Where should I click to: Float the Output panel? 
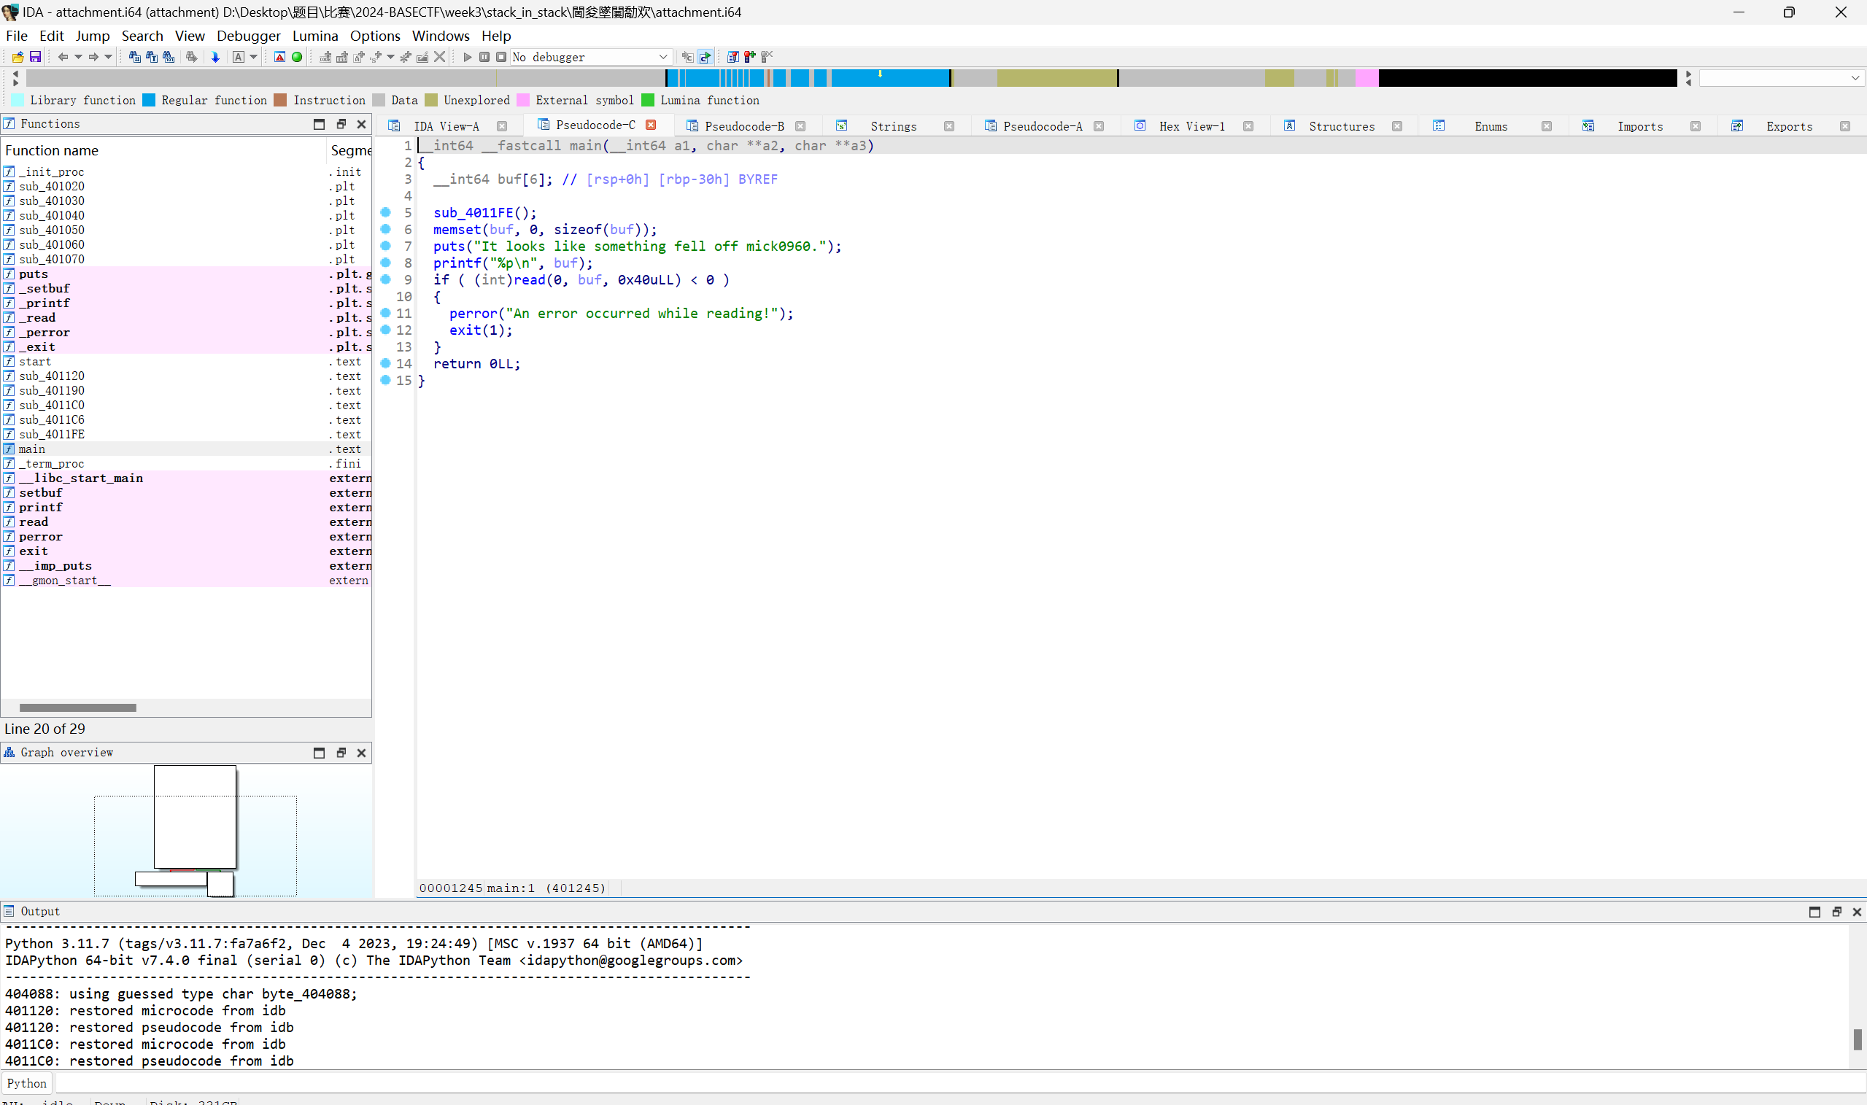tap(1836, 912)
